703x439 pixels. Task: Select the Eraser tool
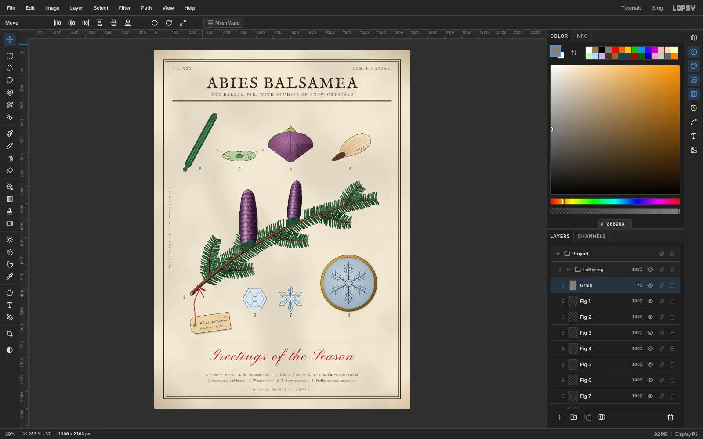(x=10, y=170)
